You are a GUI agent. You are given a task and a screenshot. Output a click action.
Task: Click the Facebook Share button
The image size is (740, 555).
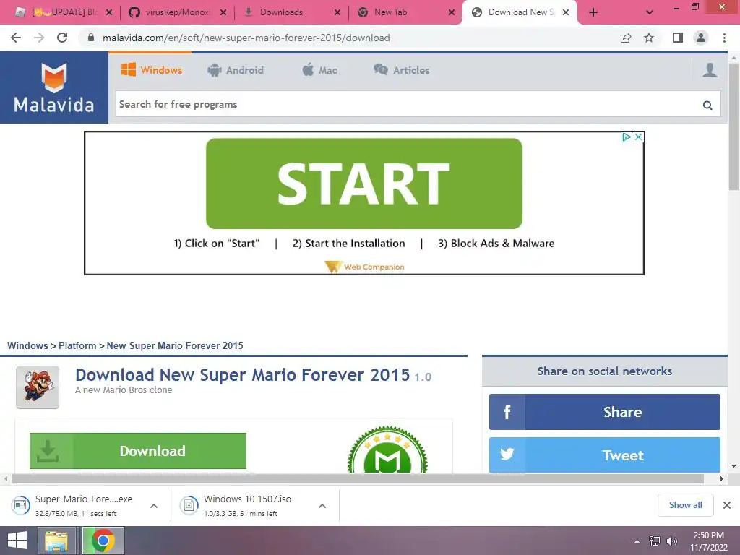(605, 412)
